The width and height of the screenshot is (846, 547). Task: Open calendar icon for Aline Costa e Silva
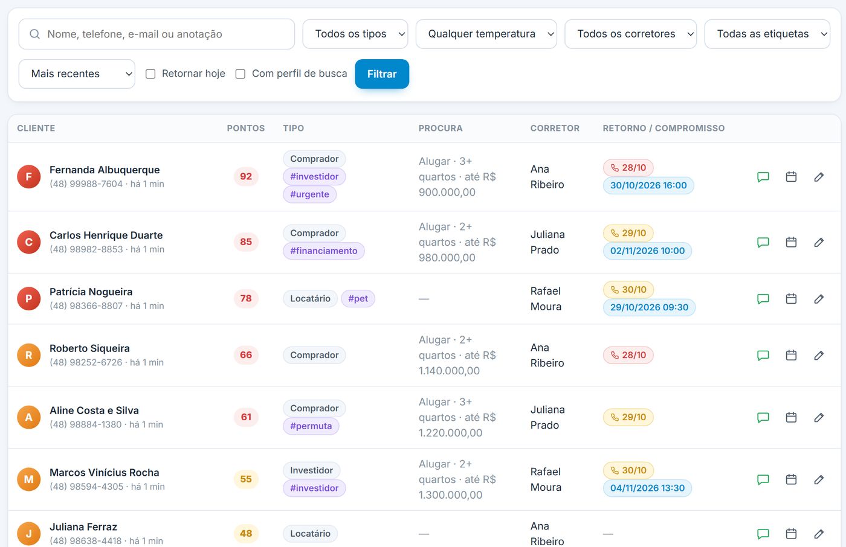[791, 417]
